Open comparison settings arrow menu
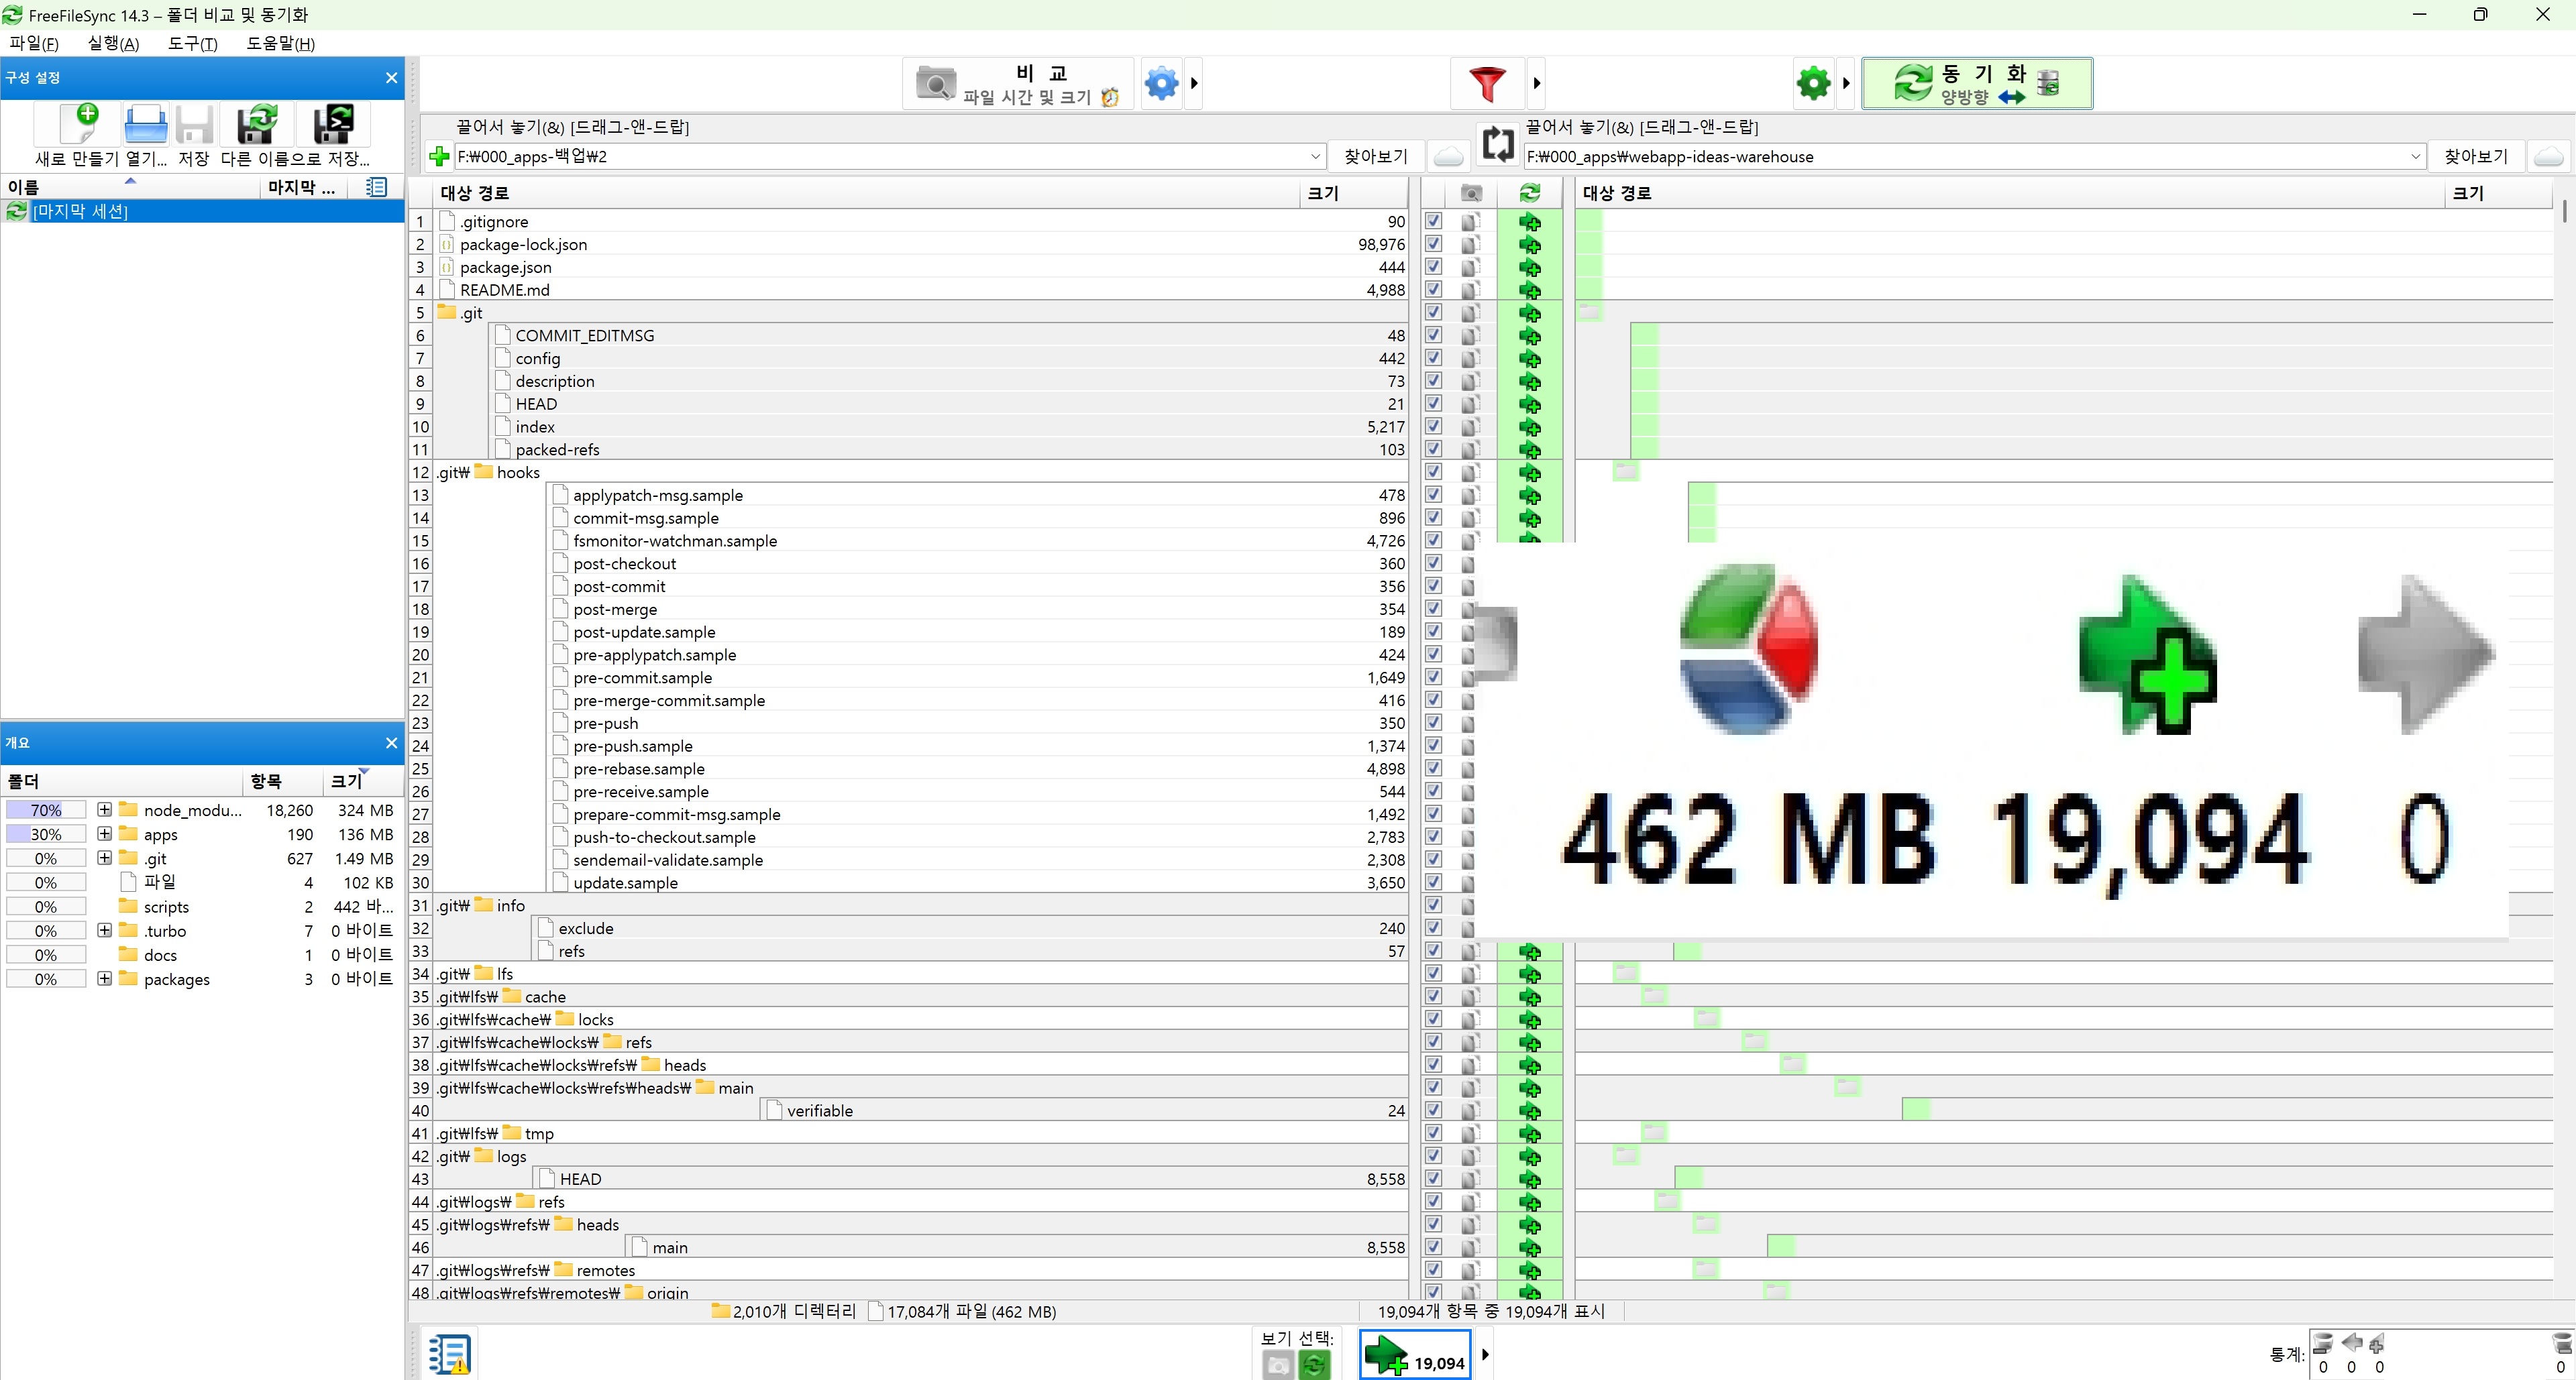 pyautogui.click(x=1194, y=83)
